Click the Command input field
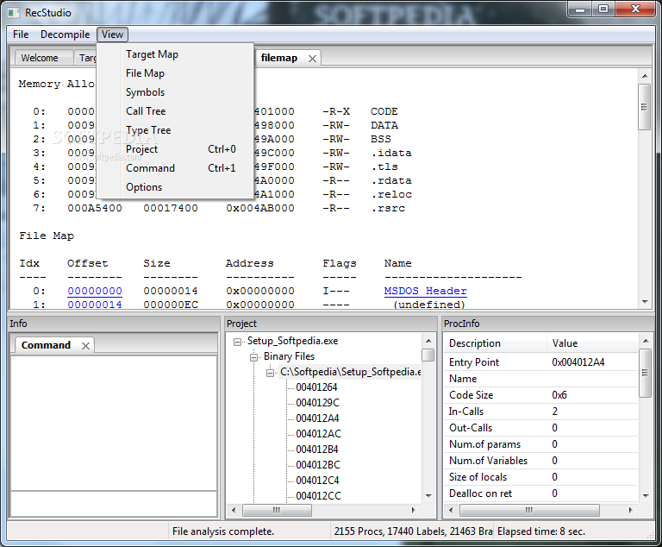The image size is (662, 547). (114, 504)
